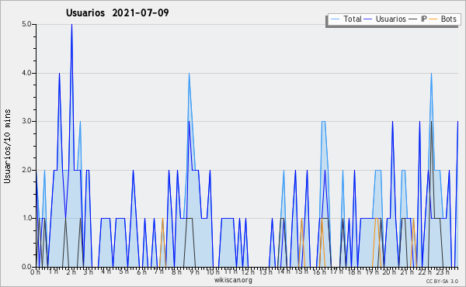This screenshot has width=466, height=287.
Task: Click the 3.0 y-axis value
Action: [26, 121]
